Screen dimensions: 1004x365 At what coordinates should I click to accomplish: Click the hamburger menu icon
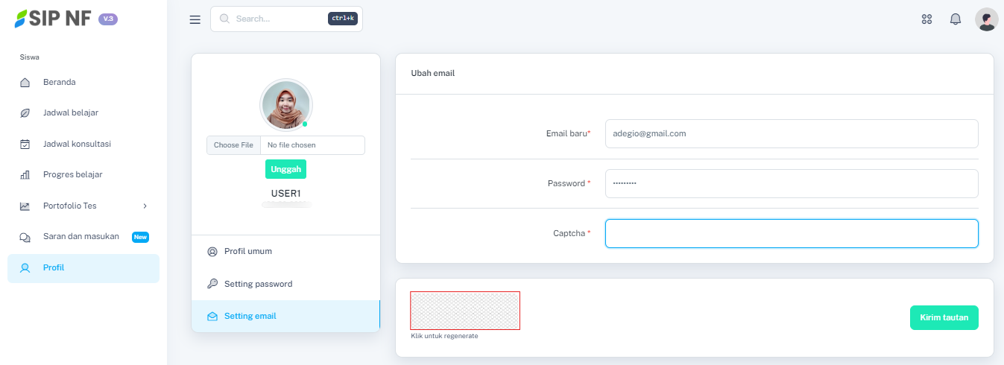tap(195, 19)
